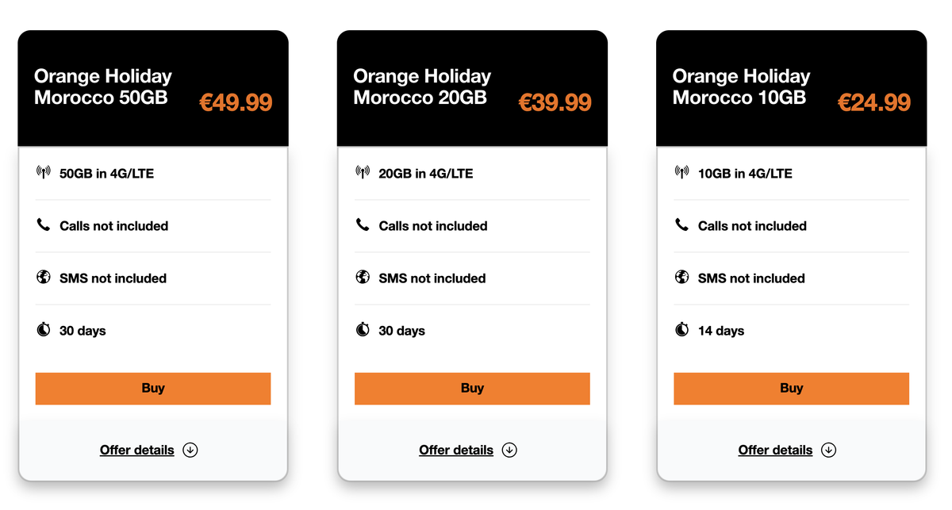This screenshot has width=952, height=510.
Task: Click the phone icon on the 20GB plan
Action: (x=363, y=225)
